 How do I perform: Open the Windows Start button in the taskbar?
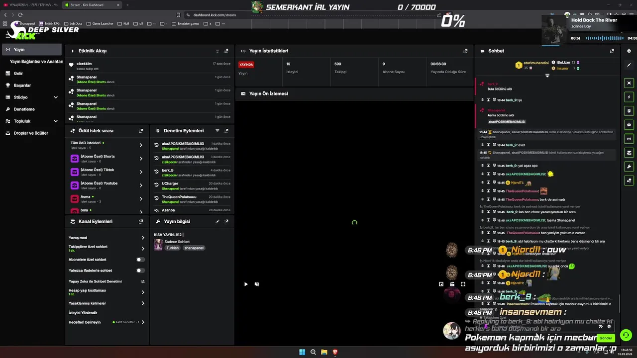click(302, 352)
